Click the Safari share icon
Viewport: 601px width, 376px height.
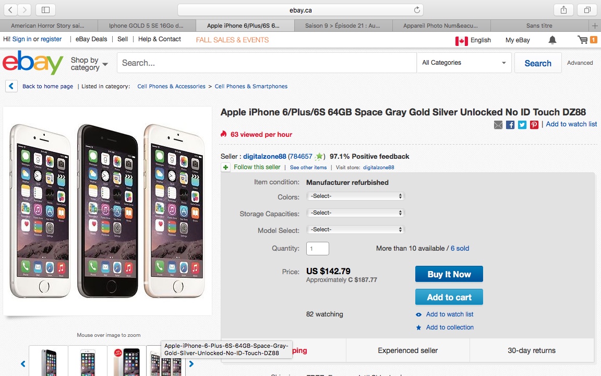point(564,10)
